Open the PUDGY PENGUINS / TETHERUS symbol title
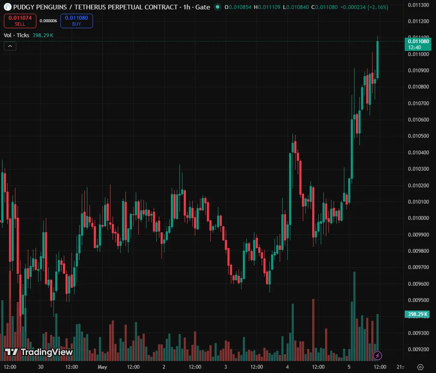Viewport: 436px width, 373px height. coord(96,7)
